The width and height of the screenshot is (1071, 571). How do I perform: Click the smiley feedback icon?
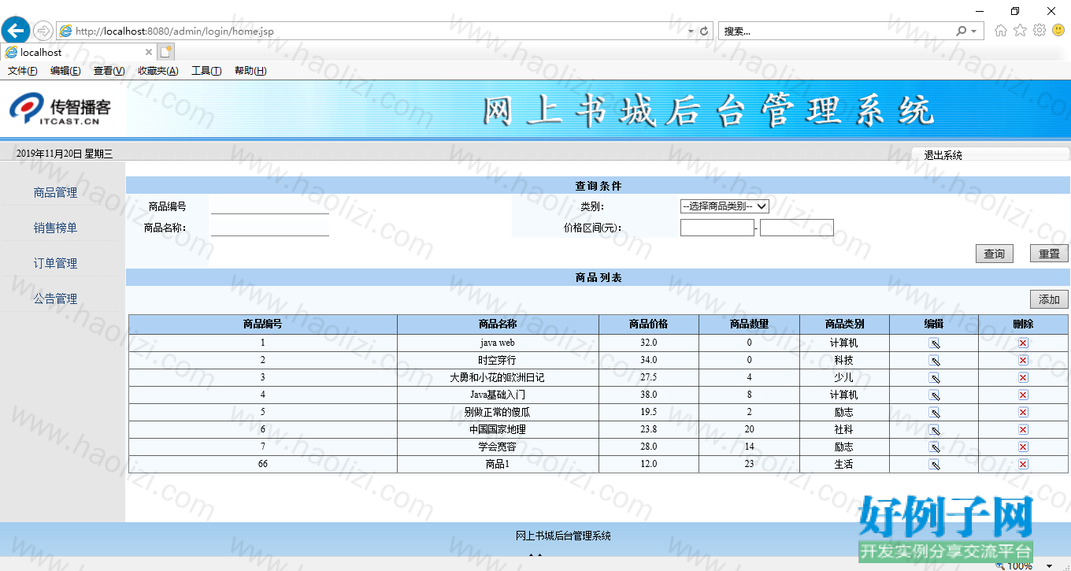tap(1058, 31)
